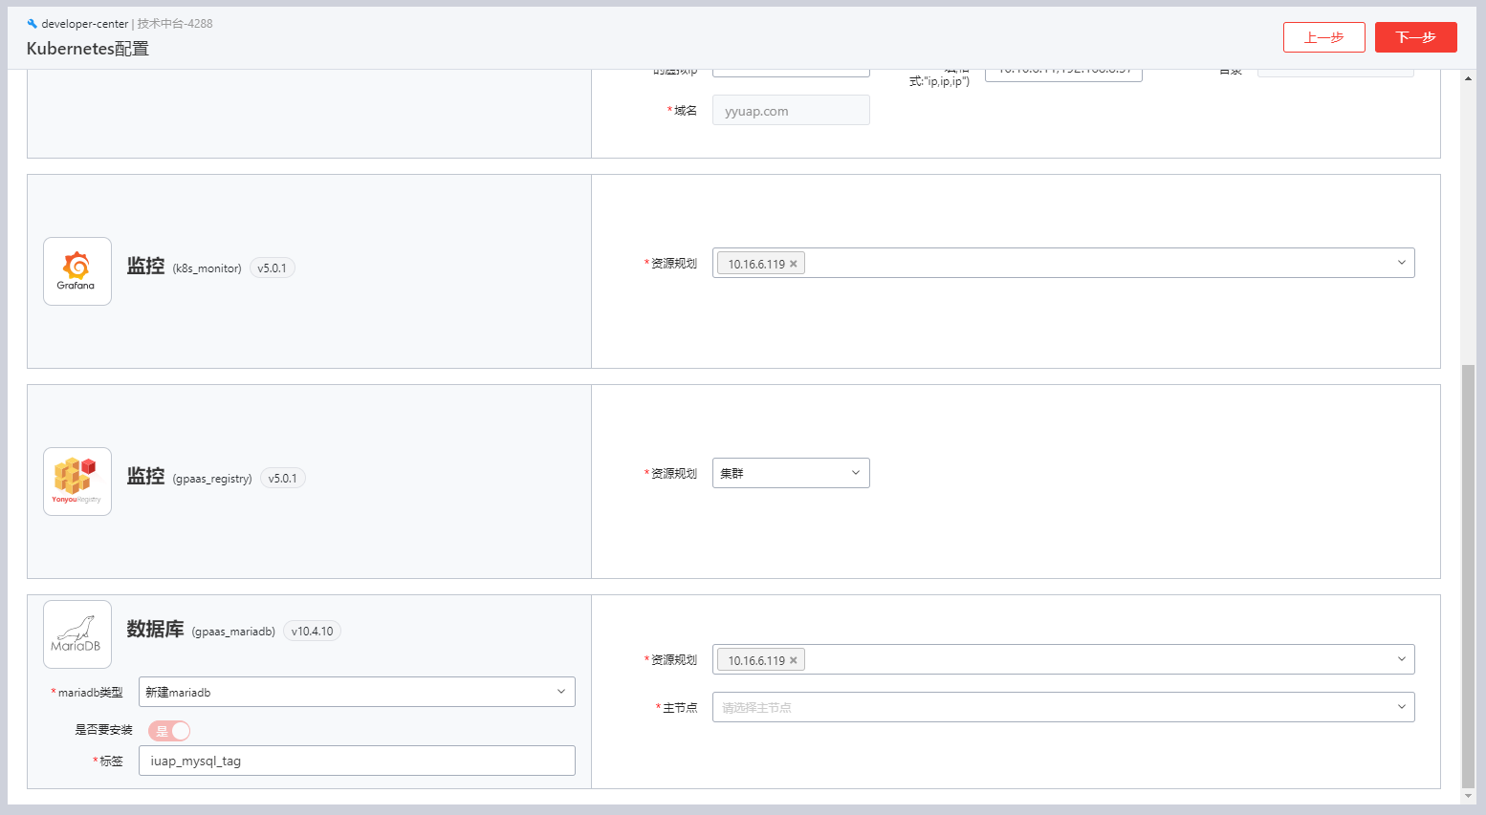Click scrollbar down arrow
The image size is (1486, 815).
pyautogui.click(x=1468, y=796)
